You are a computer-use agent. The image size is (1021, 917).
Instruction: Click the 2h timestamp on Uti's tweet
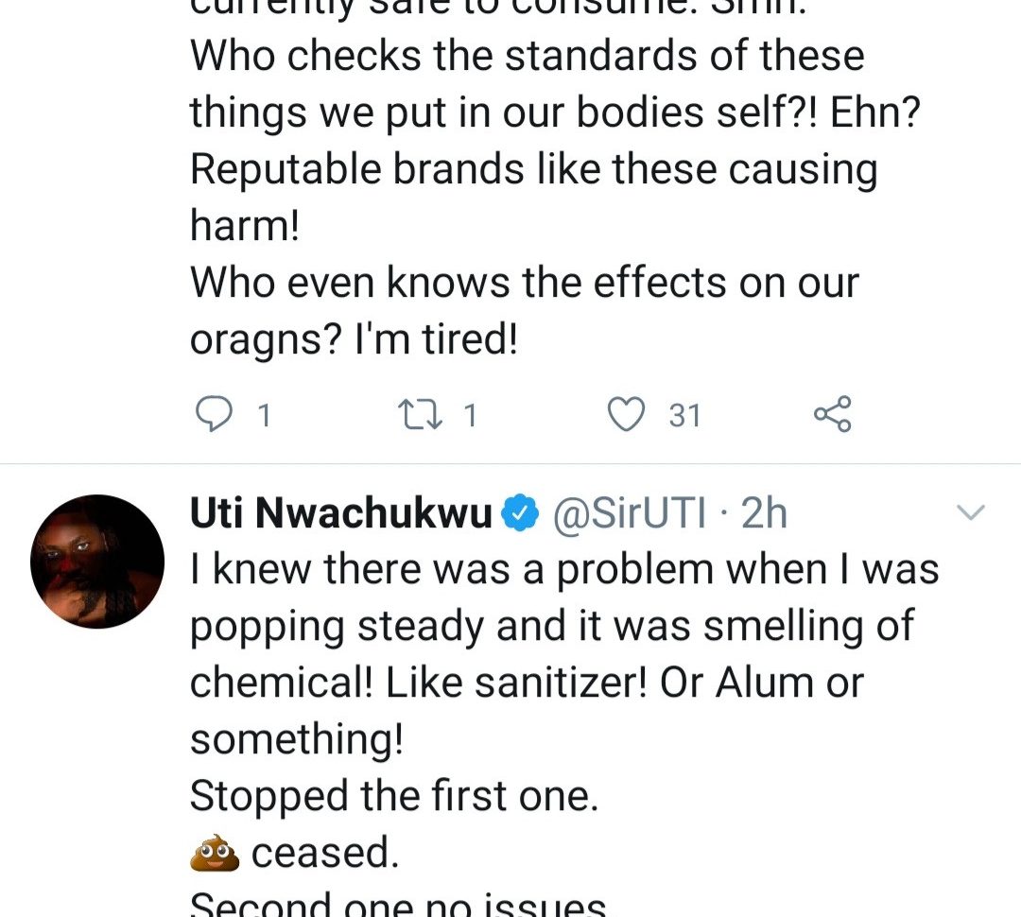[x=764, y=513]
